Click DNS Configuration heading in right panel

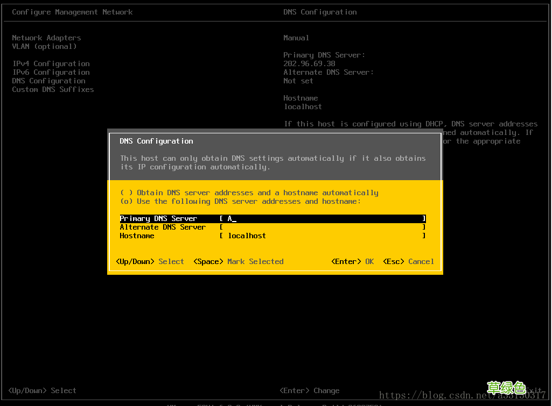tap(320, 12)
